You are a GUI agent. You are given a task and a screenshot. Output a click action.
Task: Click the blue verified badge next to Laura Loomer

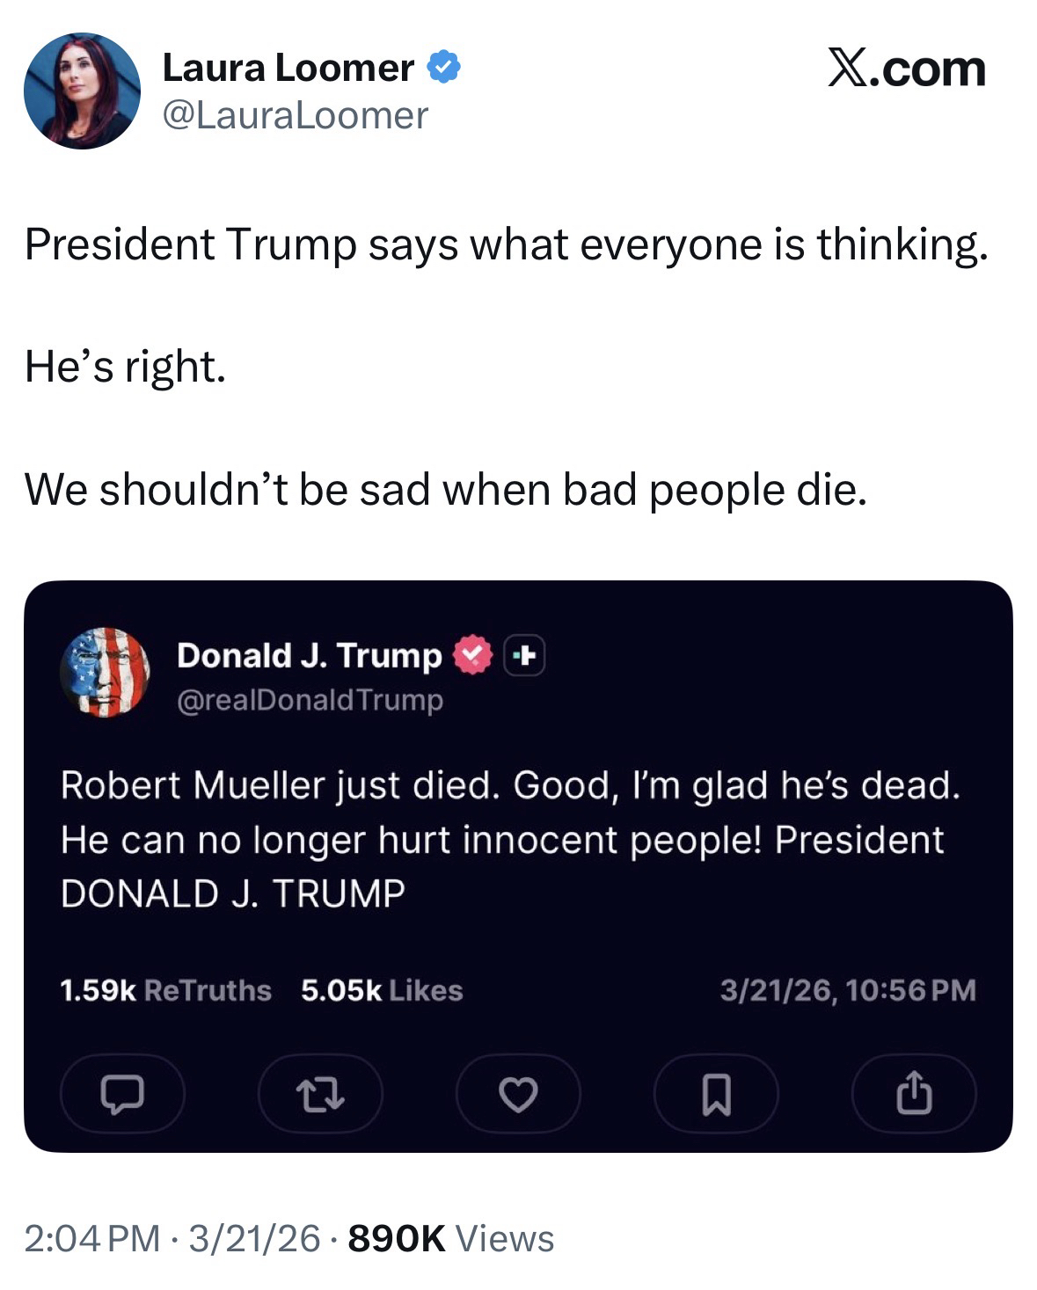(x=443, y=68)
